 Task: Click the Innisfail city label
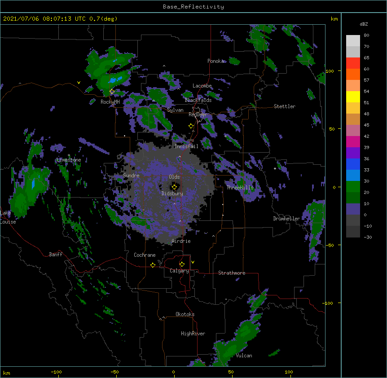pos(186,146)
